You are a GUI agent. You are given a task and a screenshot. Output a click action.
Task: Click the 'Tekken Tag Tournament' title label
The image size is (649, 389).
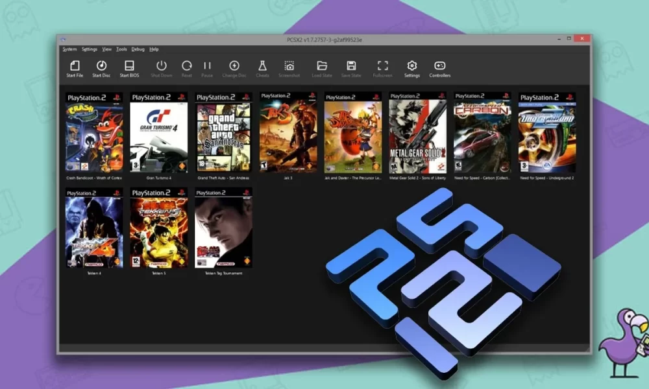(223, 273)
